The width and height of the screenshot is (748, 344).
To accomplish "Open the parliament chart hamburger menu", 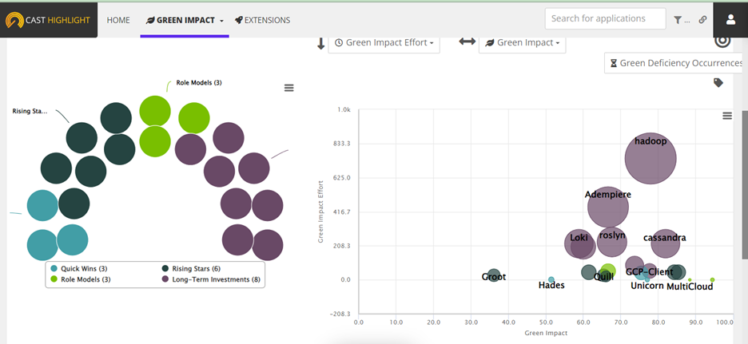I will point(289,88).
